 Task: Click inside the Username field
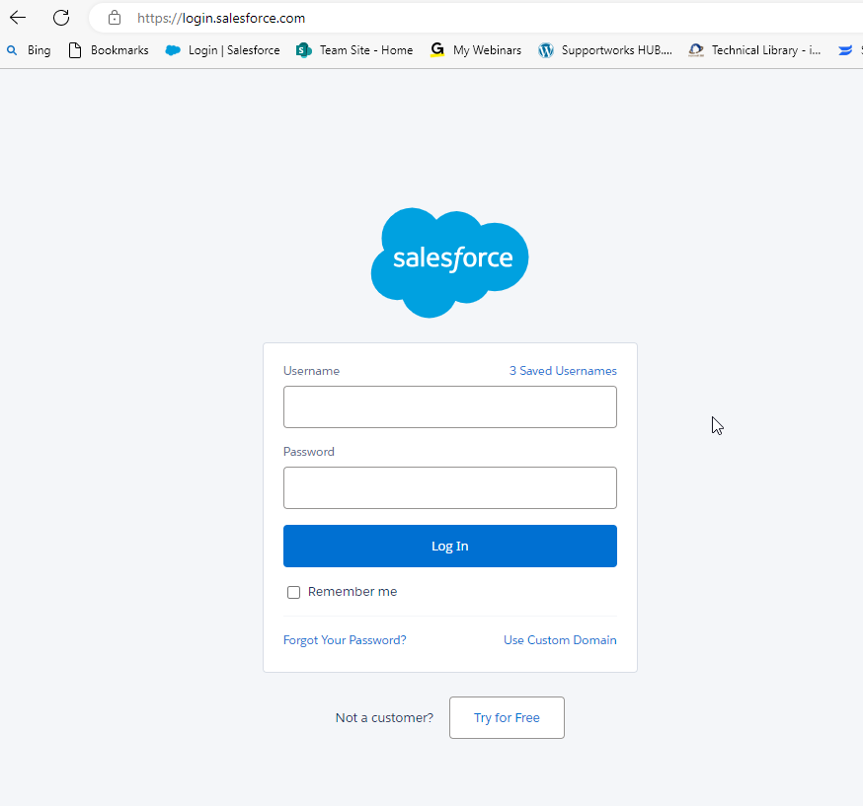click(449, 406)
